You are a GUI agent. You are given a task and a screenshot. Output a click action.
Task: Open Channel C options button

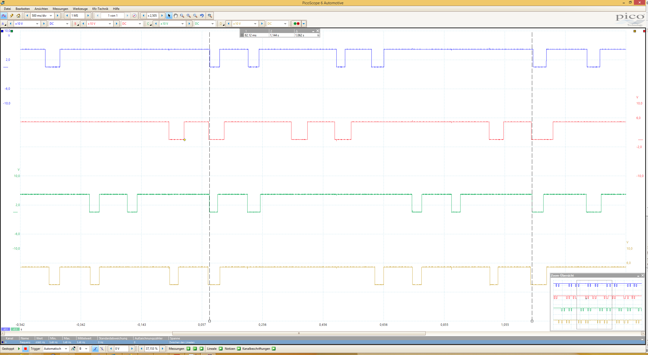tap(149, 24)
